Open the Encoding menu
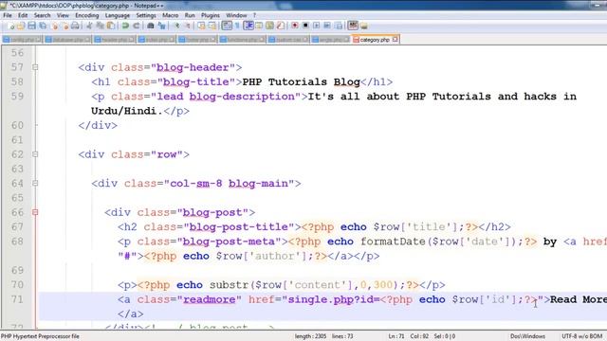607x341 pixels. (x=86, y=15)
